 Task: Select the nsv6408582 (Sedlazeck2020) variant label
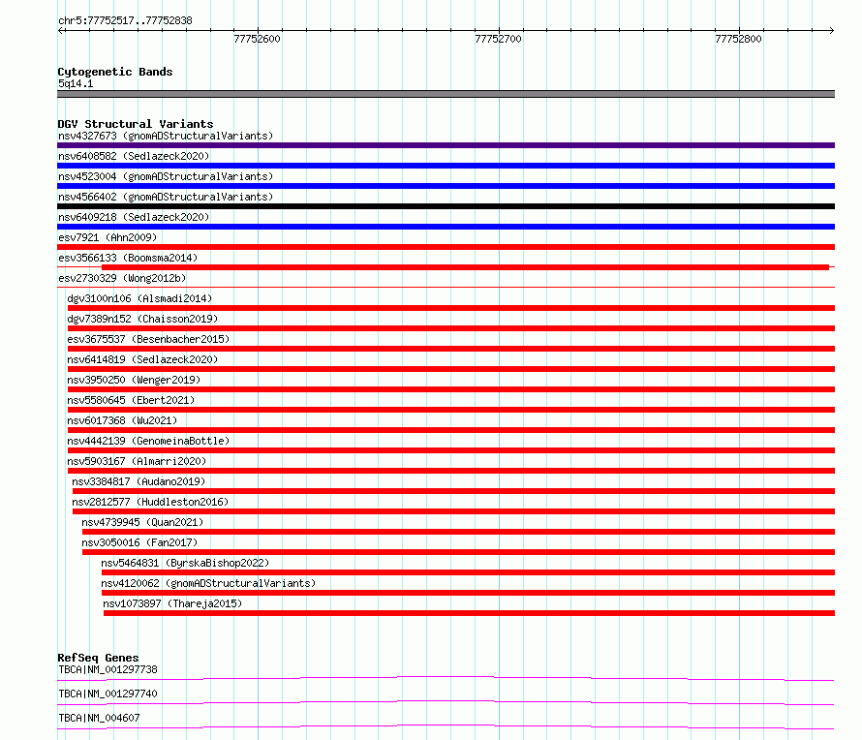134,156
